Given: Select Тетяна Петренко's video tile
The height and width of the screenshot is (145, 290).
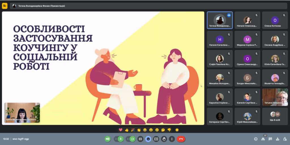Looking at the screenshot, I should (x=275, y=97).
